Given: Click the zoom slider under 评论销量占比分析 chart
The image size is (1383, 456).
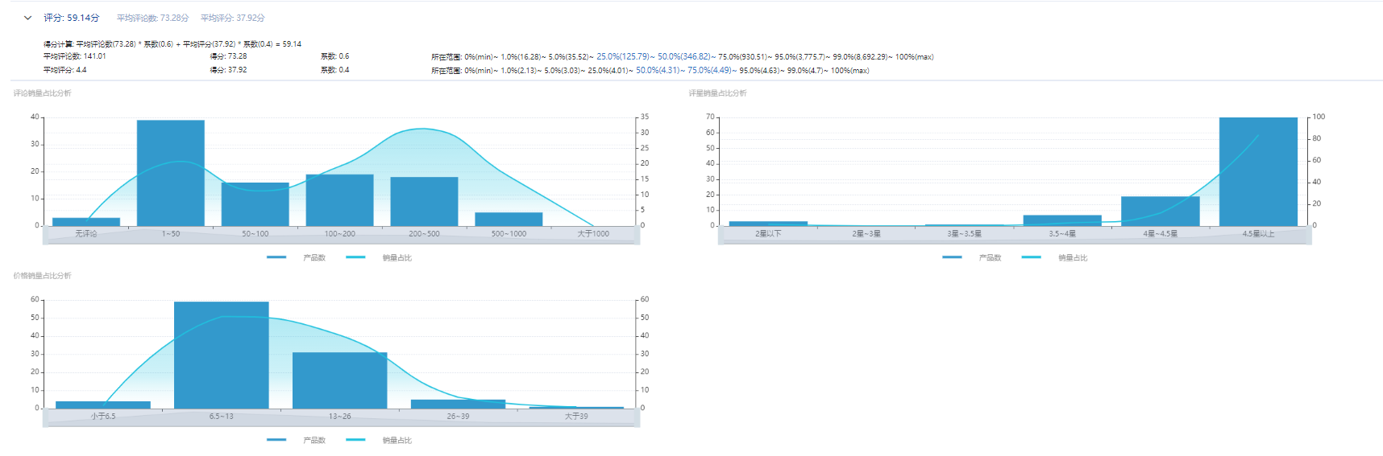Looking at the screenshot, I should pos(341,236).
